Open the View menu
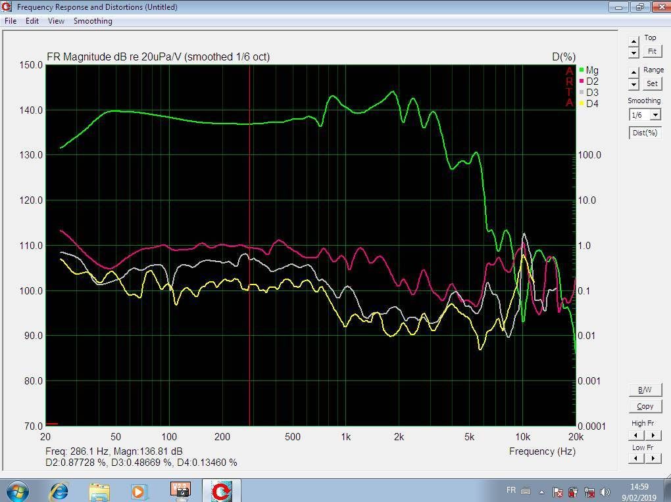 point(56,21)
